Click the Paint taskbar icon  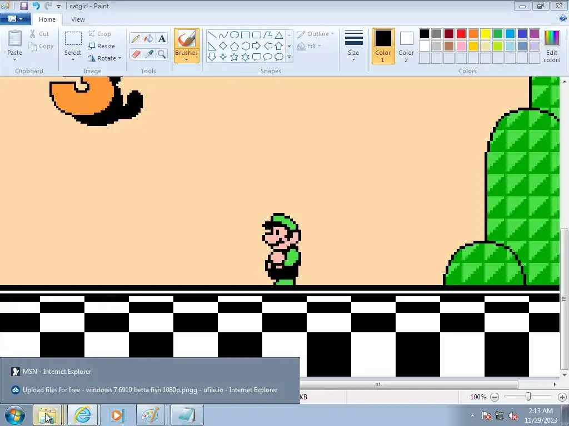point(150,415)
